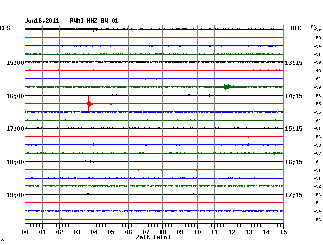Click the channel label HHZ
Screen dimensions: 323x245
(92, 21)
